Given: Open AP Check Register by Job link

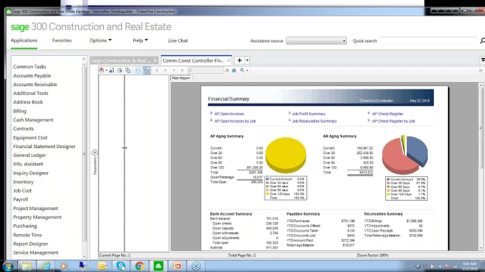Looking at the screenshot, I should click(393, 121).
